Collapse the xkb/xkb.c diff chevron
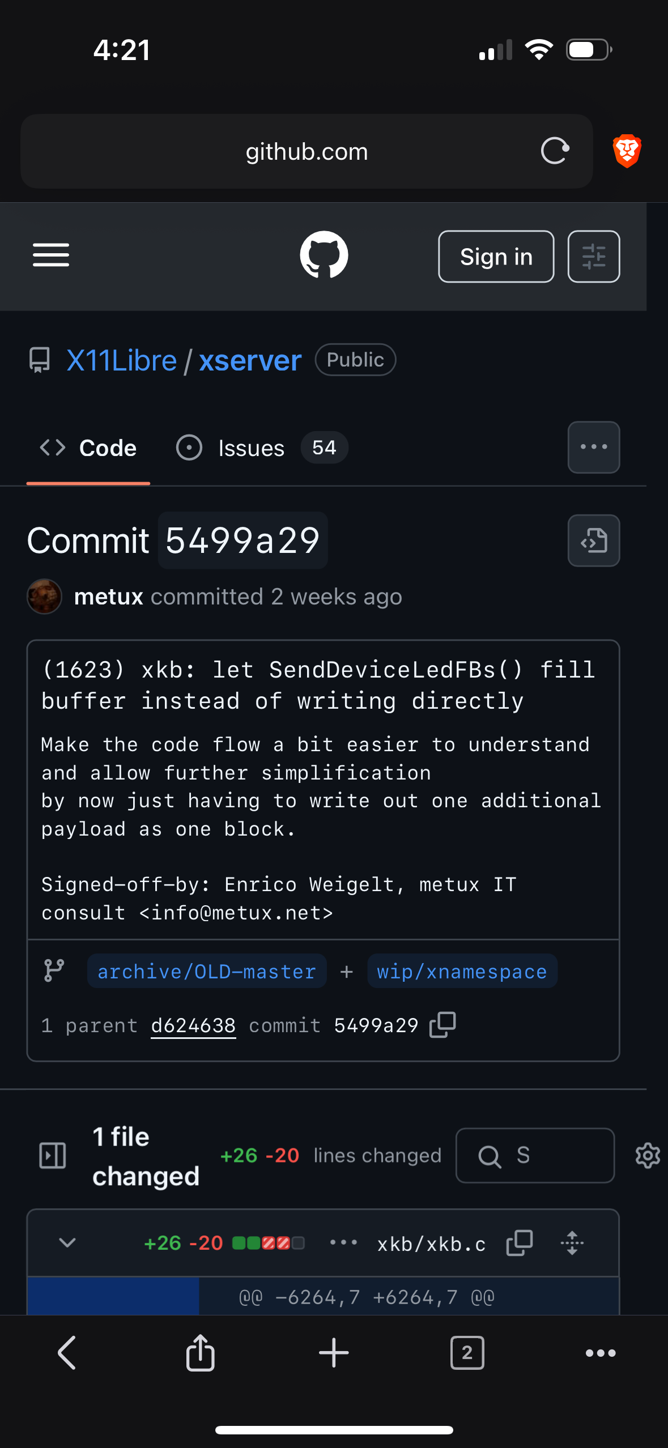 pyautogui.click(x=67, y=1243)
